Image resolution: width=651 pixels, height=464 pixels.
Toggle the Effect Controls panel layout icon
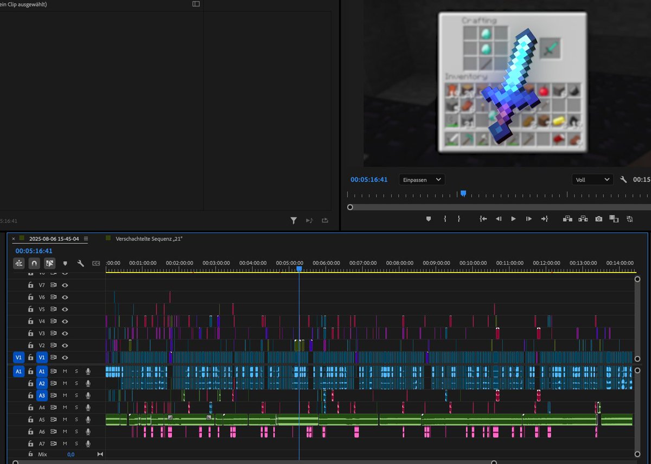click(196, 4)
